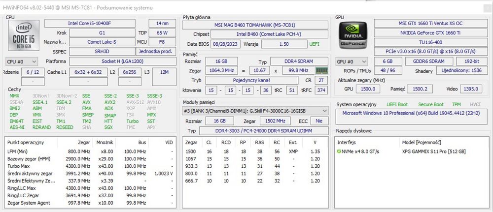Screen dimensions: 493x212
Task: Click the Jednostka prod. field
Action: [x=156, y=52]
